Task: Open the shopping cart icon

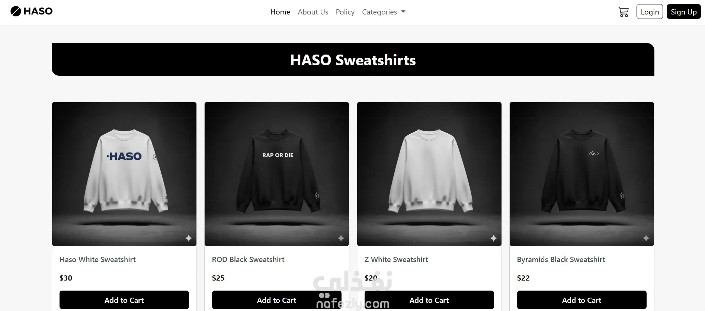Action: click(623, 12)
